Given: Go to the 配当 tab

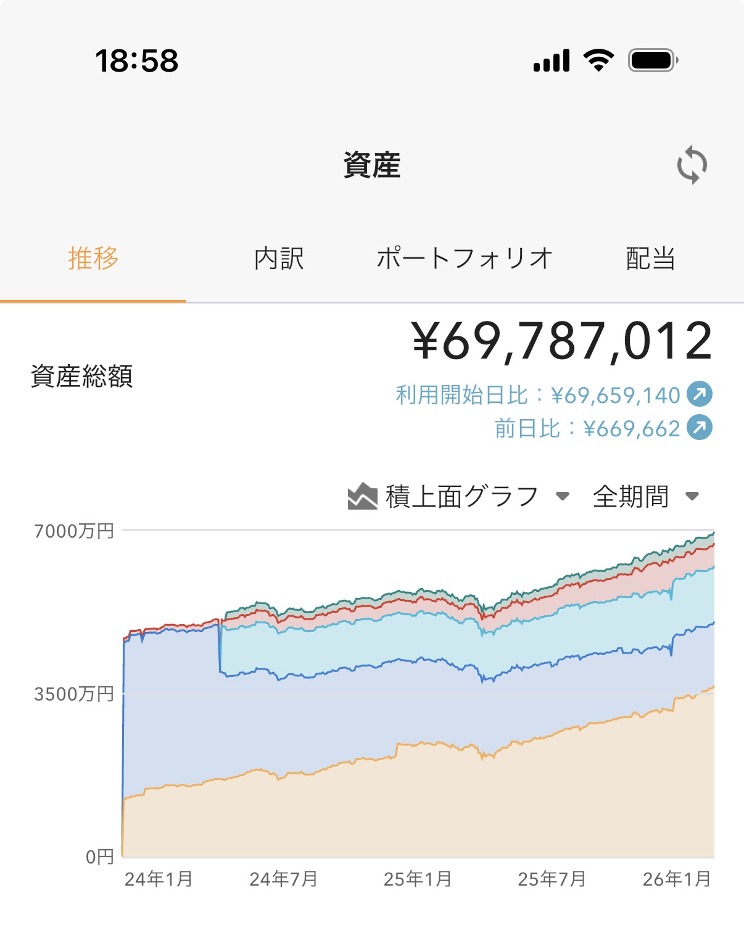Looking at the screenshot, I should 650,258.
